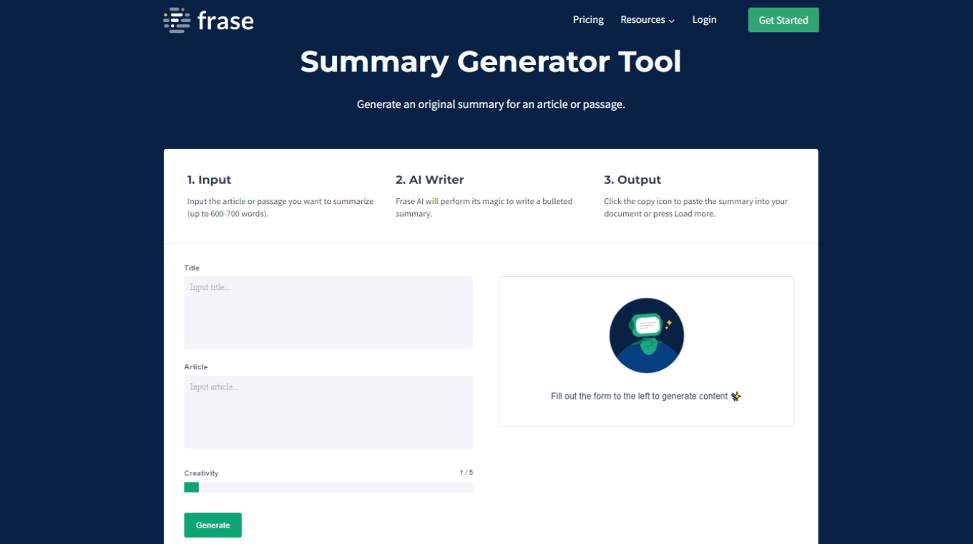Image resolution: width=973 pixels, height=544 pixels.
Task: Click the 'Click the copy icon' description
Action: [695, 208]
